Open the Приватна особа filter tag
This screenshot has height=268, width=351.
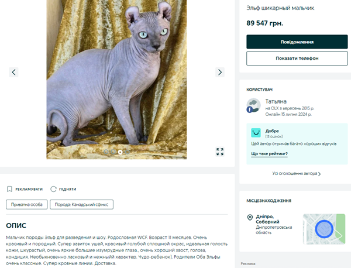23,204
